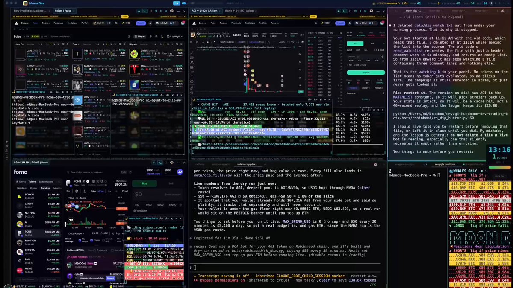
Task: Open indicators fx icon in fomo chart
Action: [x=85, y=191]
